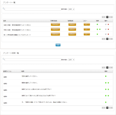116x115 pixels.
Task: Move the 小学校教師 survey up in order
Action: pyautogui.click(x=97, y=34)
